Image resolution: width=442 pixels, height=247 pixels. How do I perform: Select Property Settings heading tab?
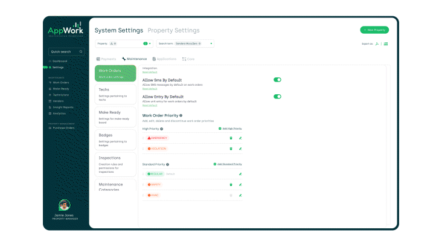tap(173, 30)
